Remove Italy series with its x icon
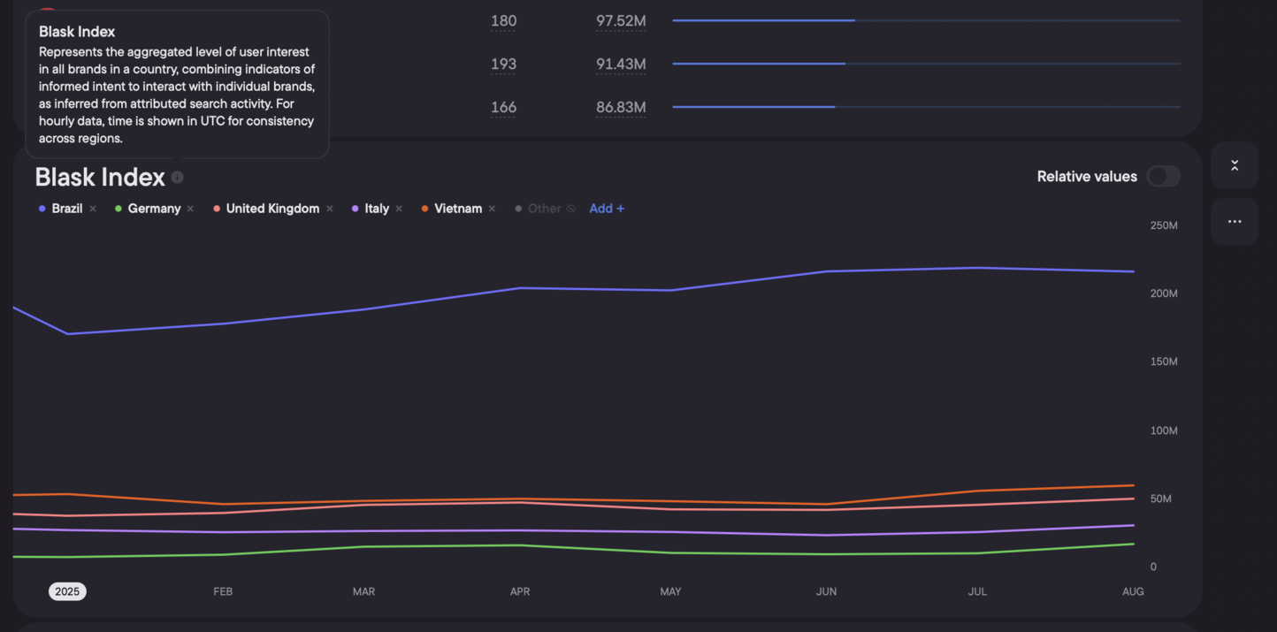The height and width of the screenshot is (632, 1277). (x=399, y=209)
